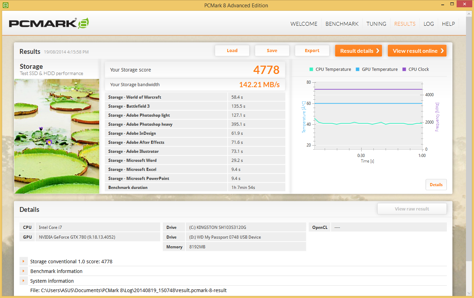Click the storage score value 4778
Viewport: 474px width, 298px height.
coord(266,70)
